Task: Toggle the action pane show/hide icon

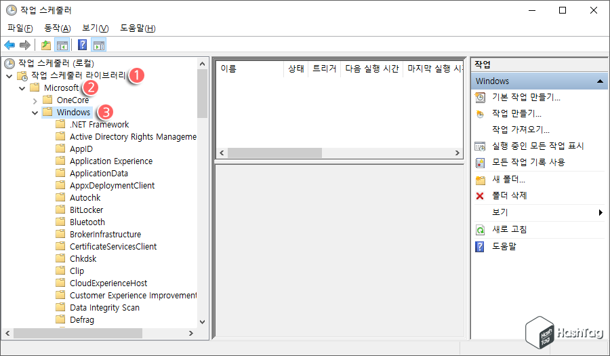Action: click(x=99, y=45)
